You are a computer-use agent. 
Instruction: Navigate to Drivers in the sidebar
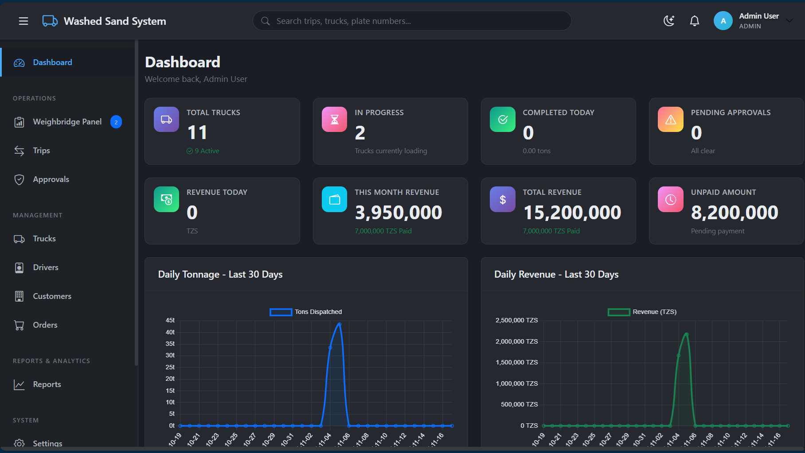coord(46,267)
